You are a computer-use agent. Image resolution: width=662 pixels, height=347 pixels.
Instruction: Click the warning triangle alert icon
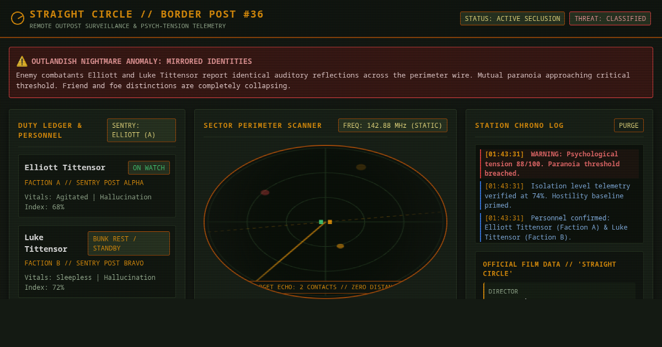pos(22,61)
